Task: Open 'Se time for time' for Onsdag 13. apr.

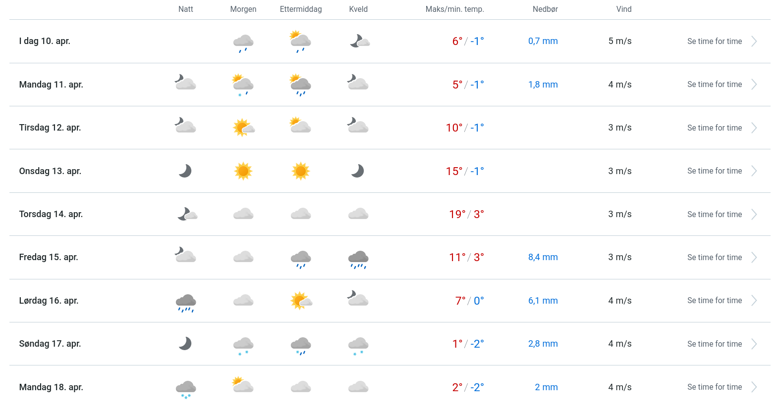Action: [714, 171]
